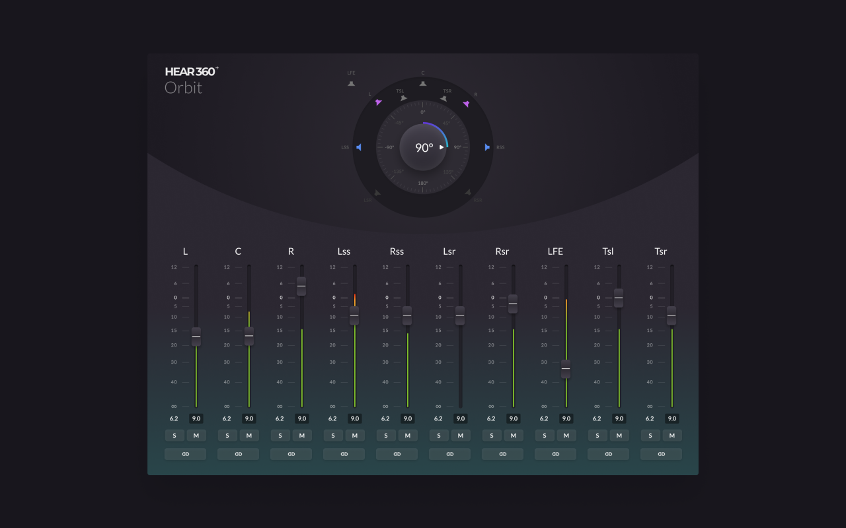846x528 pixels.
Task: Select the 9.0 value field under the C channel
Action: 249,418
